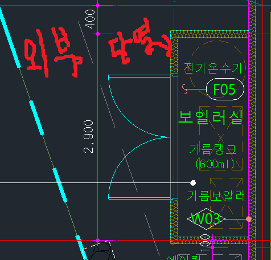Viewport: 271px width, 260px height.
Task: Select magenta dimension node below 400
Action: (x=97, y=34)
